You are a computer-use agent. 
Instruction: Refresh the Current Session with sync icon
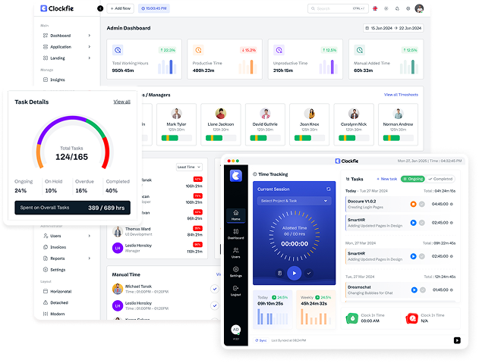point(329,189)
